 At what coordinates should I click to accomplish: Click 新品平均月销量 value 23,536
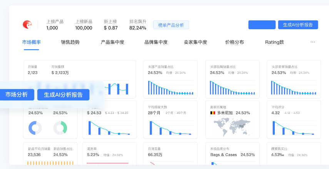click(x=34, y=155)
